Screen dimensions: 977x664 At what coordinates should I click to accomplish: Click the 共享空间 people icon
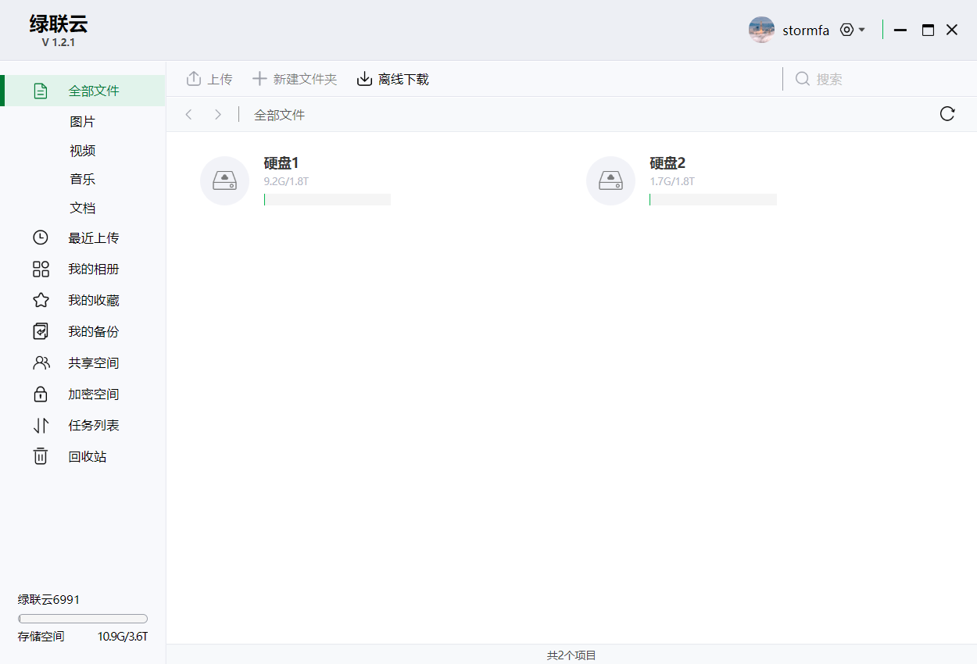pyautogui.click(x=41, y=362)
